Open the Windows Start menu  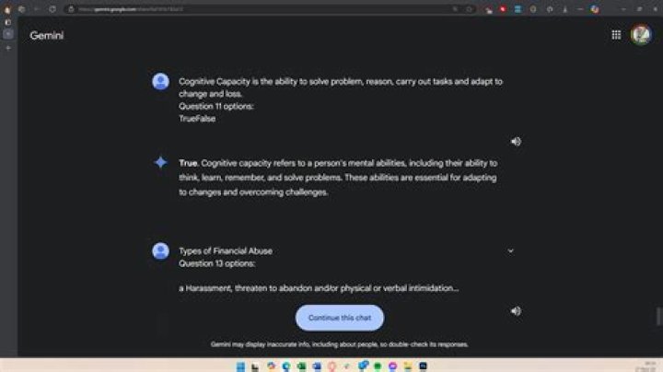click(x=240, y=366)
